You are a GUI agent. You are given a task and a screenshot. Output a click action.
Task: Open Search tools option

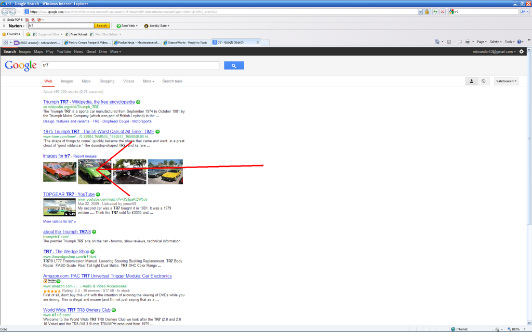172,81
